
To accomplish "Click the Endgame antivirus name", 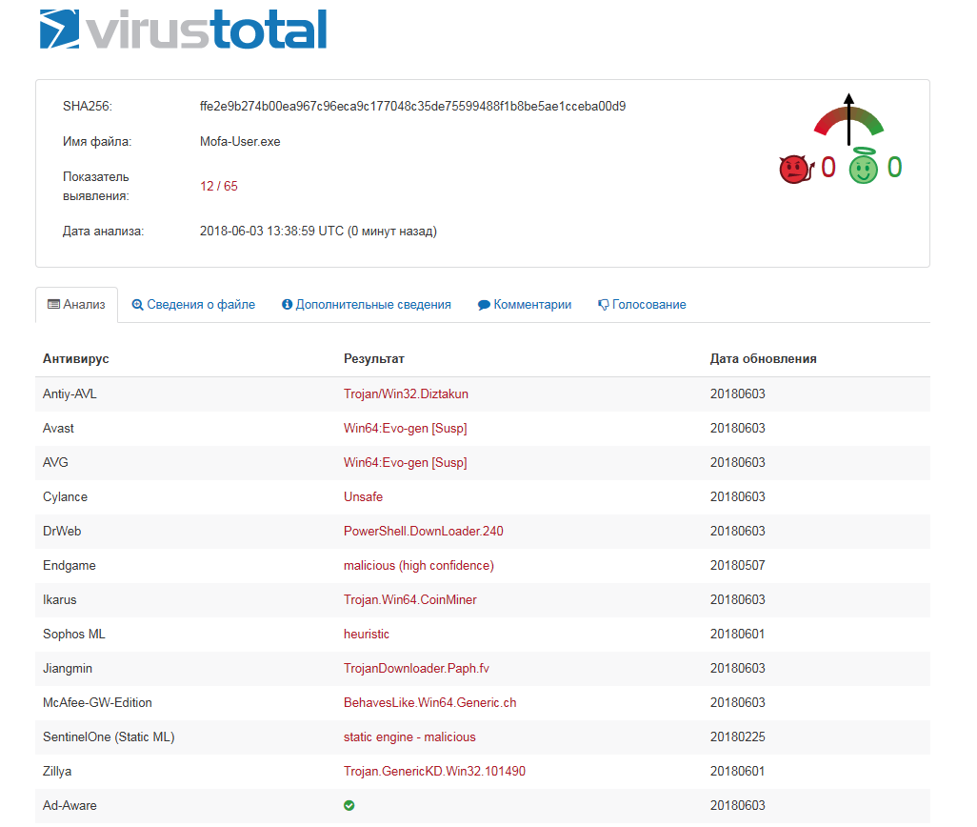I will coord(70,565).
